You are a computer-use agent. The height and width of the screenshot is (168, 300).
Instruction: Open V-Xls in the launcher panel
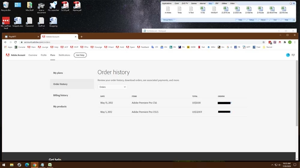(x=202, y=10)
